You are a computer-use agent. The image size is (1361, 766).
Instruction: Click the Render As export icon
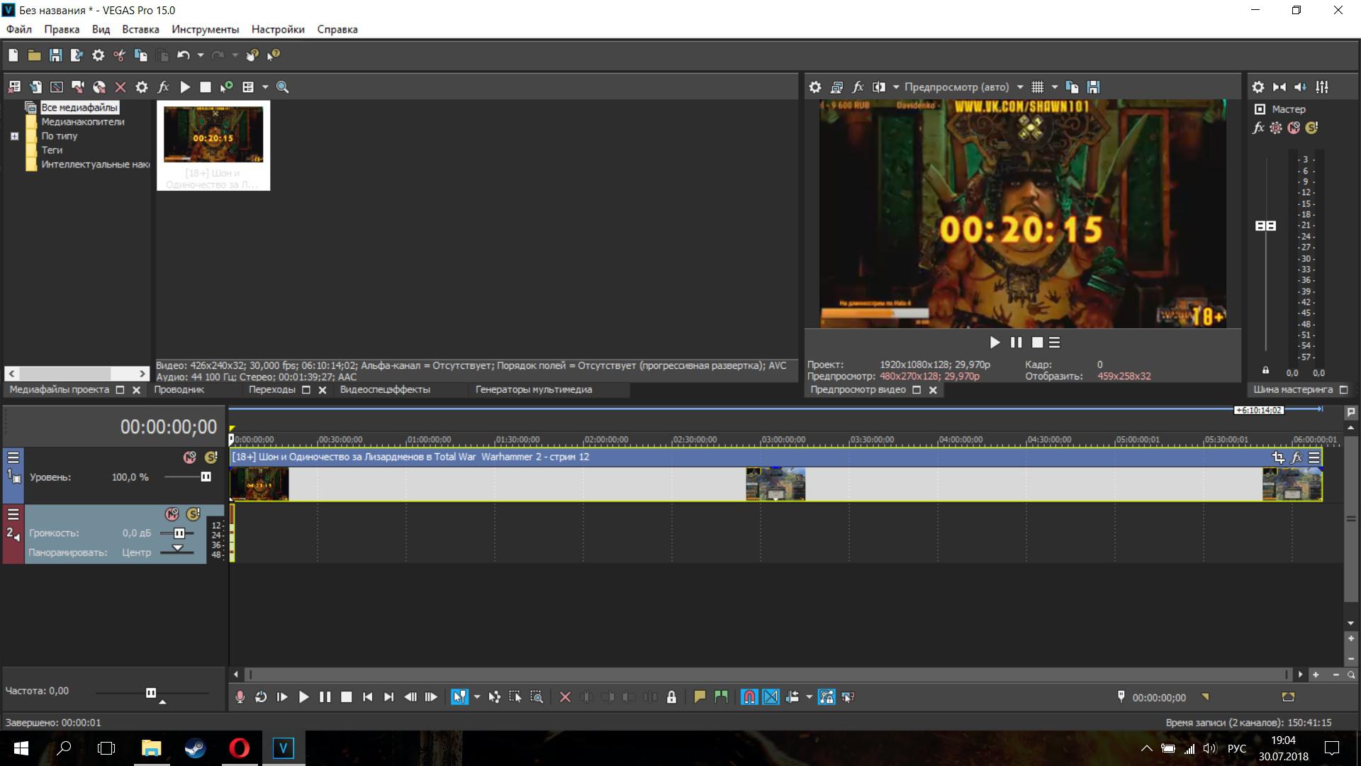(x=77, y=55)
